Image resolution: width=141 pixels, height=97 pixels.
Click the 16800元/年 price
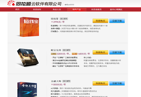point(84,54)
